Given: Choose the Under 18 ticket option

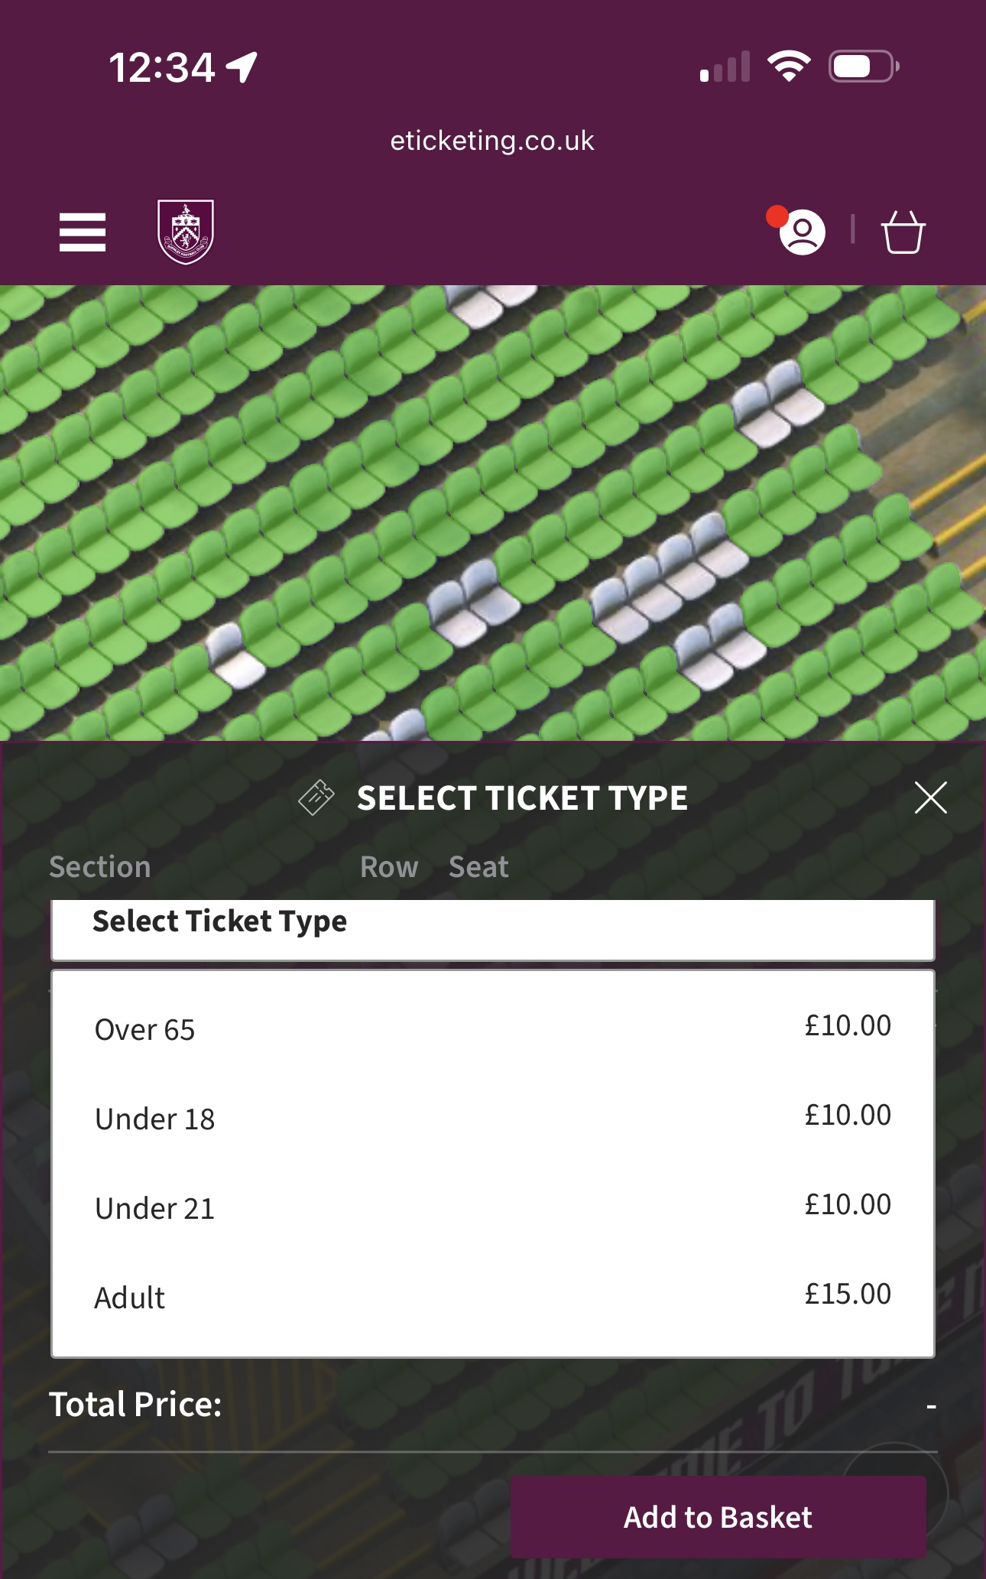Looking at the screenshot, I should 493,1118.
